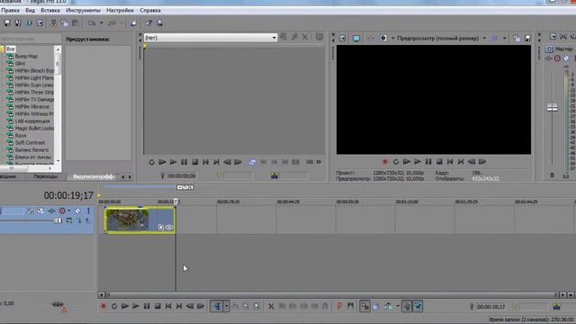Screen dimensions: 576x324
Task: Click the preview Play from Start button
Action: tap(407, 162)
